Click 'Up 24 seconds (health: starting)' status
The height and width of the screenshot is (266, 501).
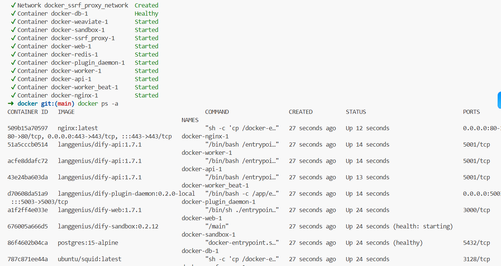click(x=399, y=227)
